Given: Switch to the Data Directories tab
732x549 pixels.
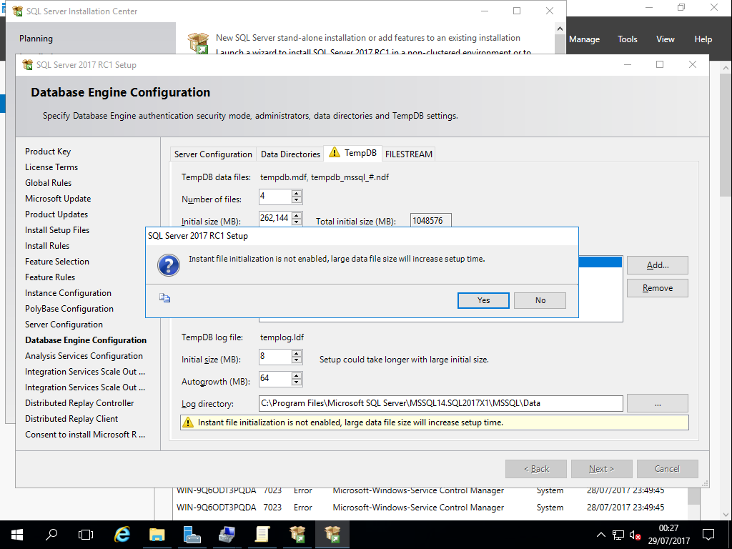Looking at the screenshot, I should (x=290, y=154).
